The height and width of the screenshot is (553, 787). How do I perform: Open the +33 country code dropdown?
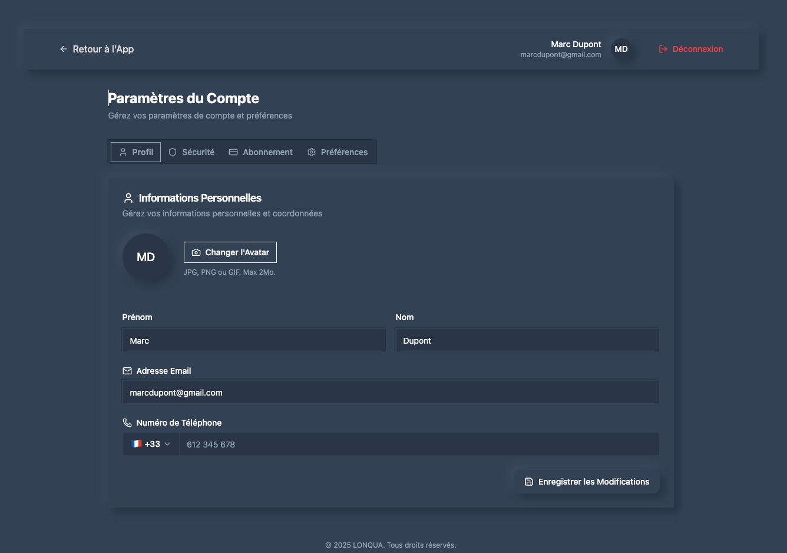tap(152, 444)
